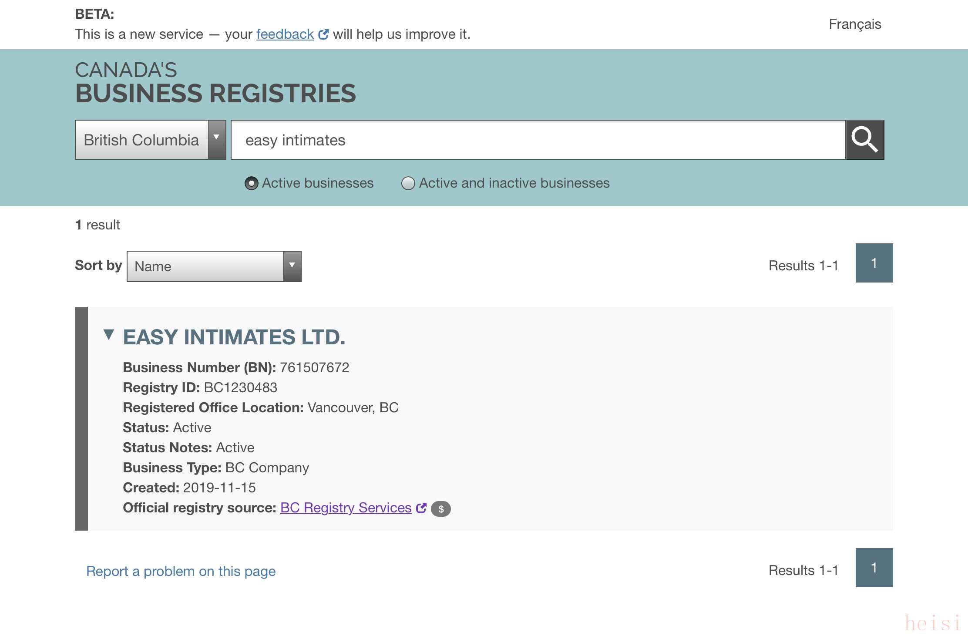Click the Canada's Business Registries title
The image size is (968, 636).
[x=215, y=83]
